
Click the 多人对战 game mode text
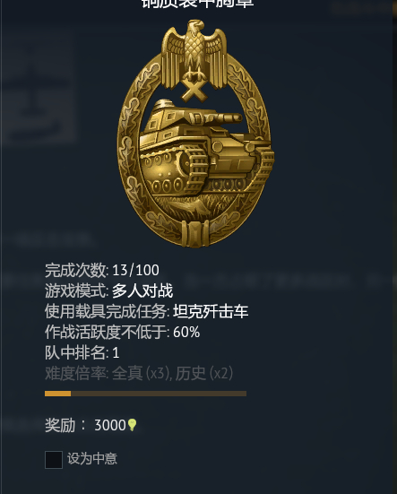pos(142,290)
